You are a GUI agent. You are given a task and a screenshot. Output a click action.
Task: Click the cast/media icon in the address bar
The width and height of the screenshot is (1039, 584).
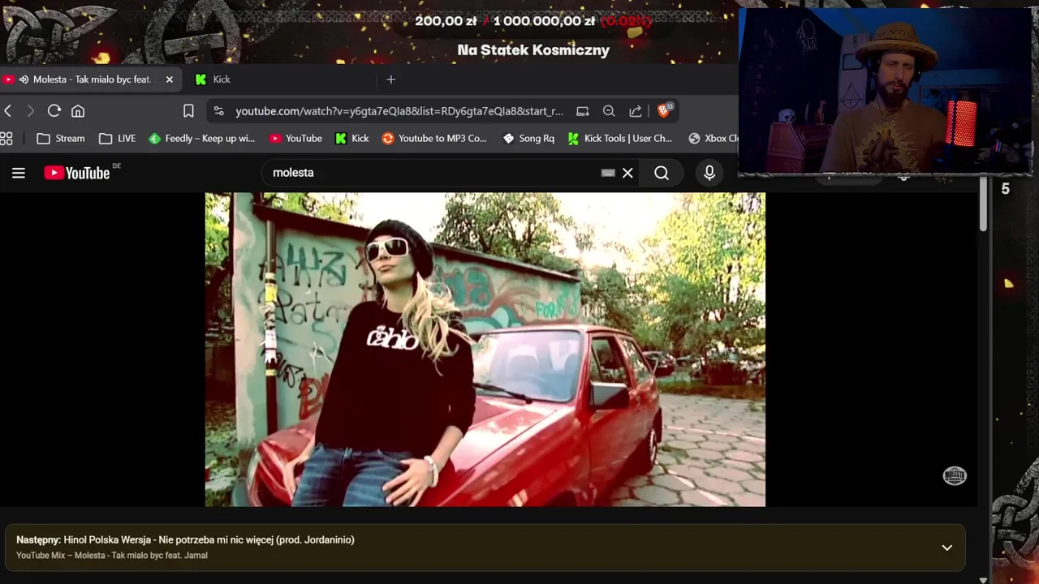[x=582, y=111]
